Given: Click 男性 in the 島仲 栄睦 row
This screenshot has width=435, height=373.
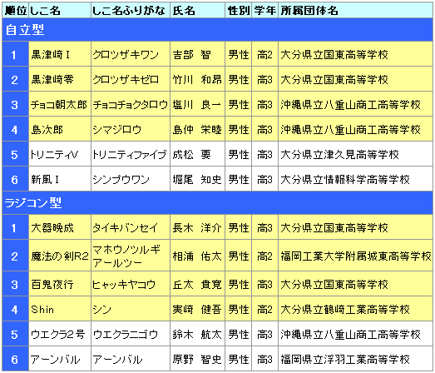Looking at the screenshot, I should 239,130.
